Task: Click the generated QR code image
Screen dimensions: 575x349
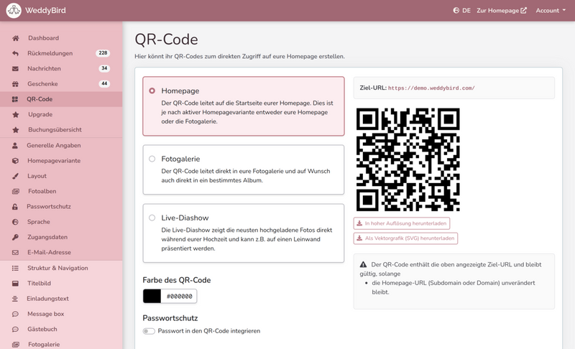Action: tap(408, 159)
